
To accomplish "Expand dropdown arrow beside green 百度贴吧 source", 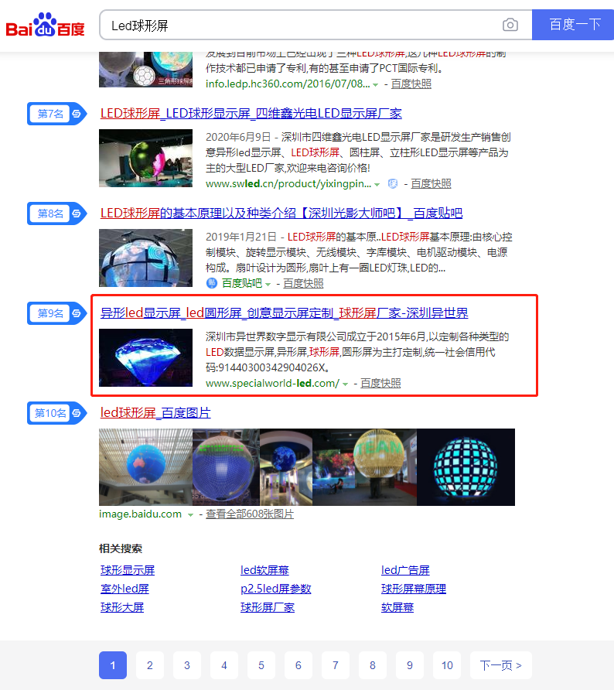I will coord(268,284).
